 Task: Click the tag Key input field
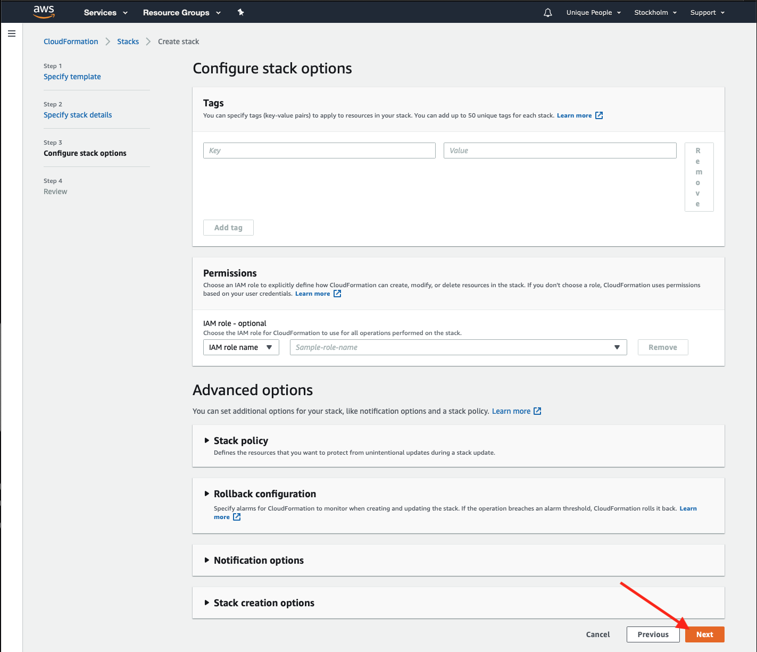tap(319, 151)
